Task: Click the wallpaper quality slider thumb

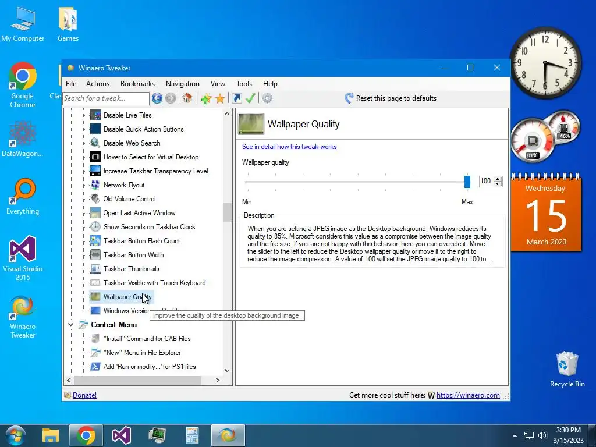Action: click(467, 182)
